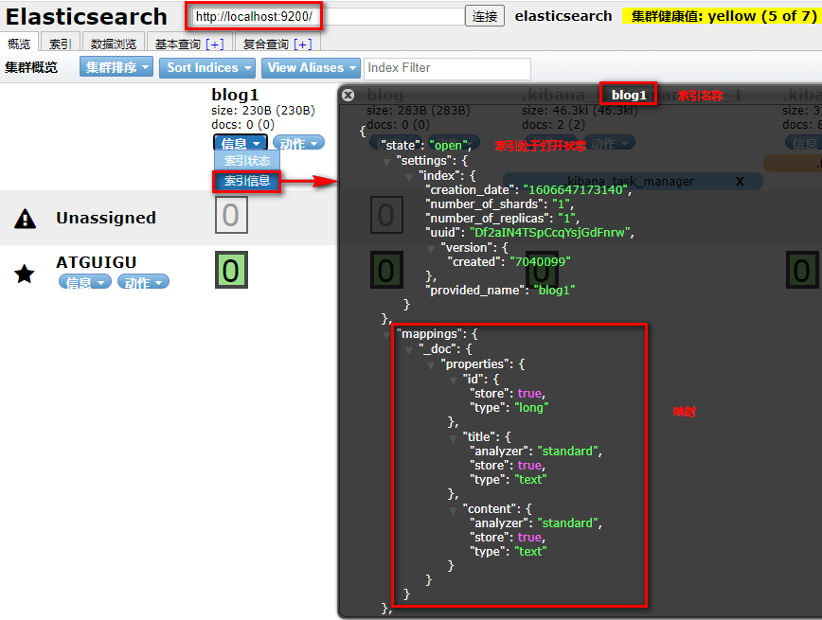Click the blog1 popup title

click(629, 95)
